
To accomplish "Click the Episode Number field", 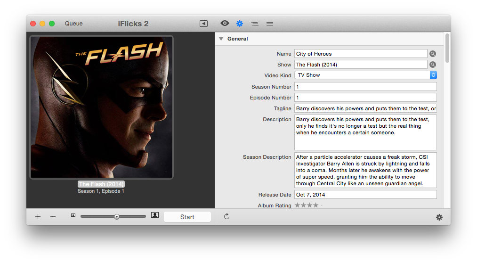I will click(x=366, y=98).
